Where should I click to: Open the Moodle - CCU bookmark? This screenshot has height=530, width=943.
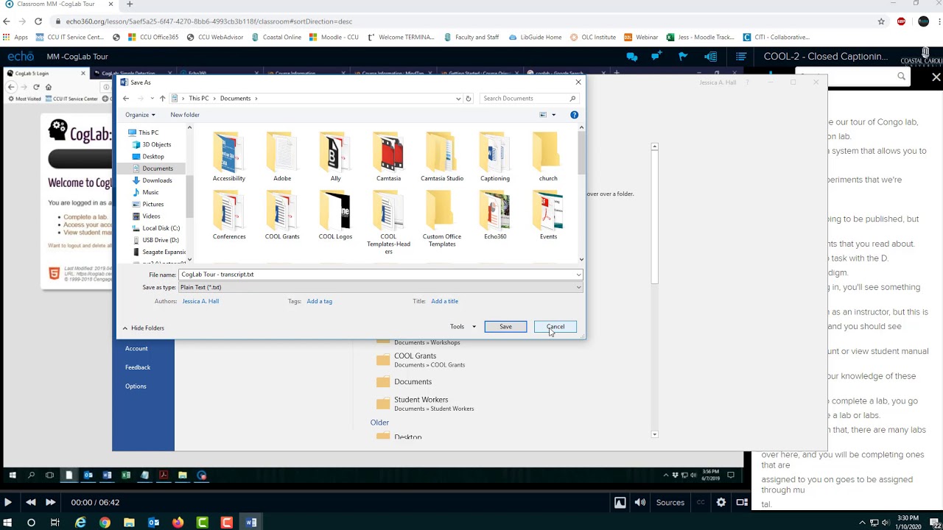click(334, 37)
